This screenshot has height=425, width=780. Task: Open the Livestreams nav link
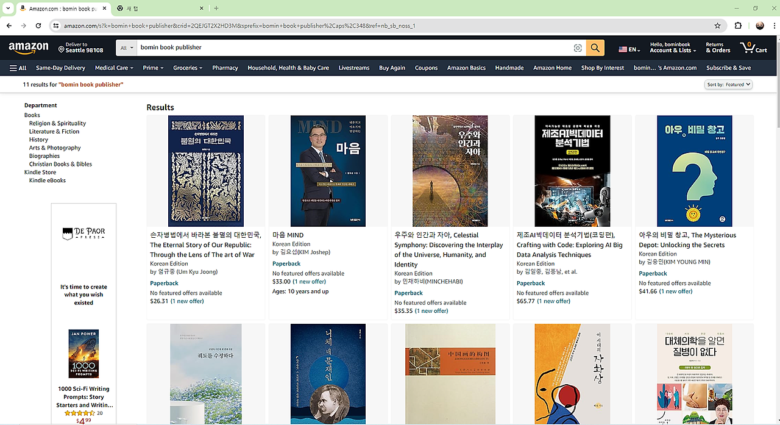[x=354, y=68]
